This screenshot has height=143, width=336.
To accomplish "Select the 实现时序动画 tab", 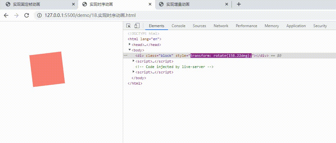I will pos(116,4).
